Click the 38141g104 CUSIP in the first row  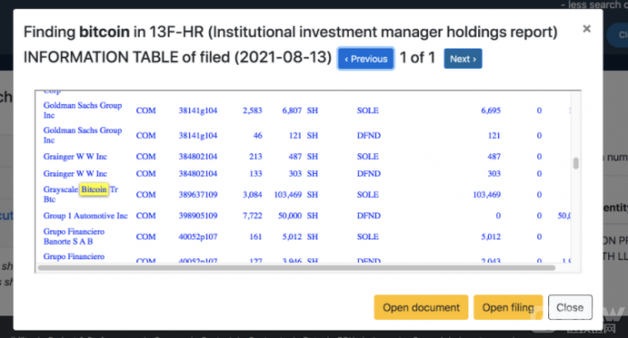[198, 110]
